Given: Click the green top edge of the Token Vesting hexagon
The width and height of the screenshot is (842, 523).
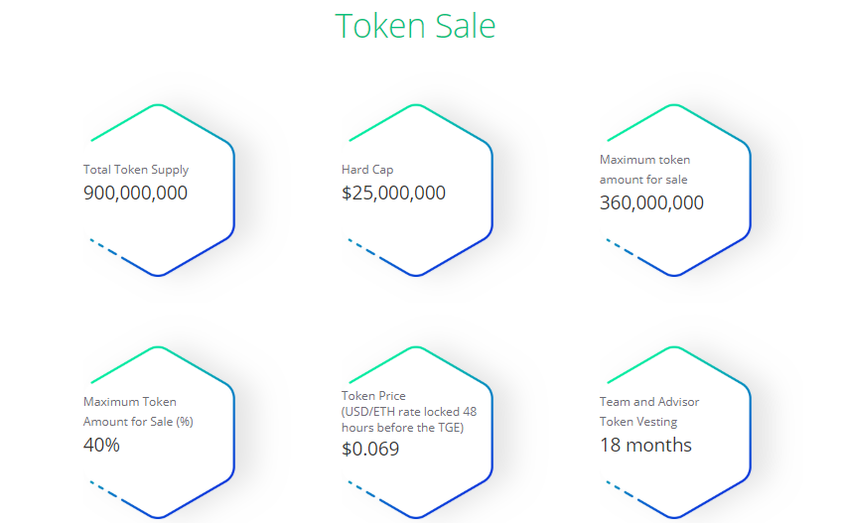Looking at the screenshot, I should tap(640, 364).
